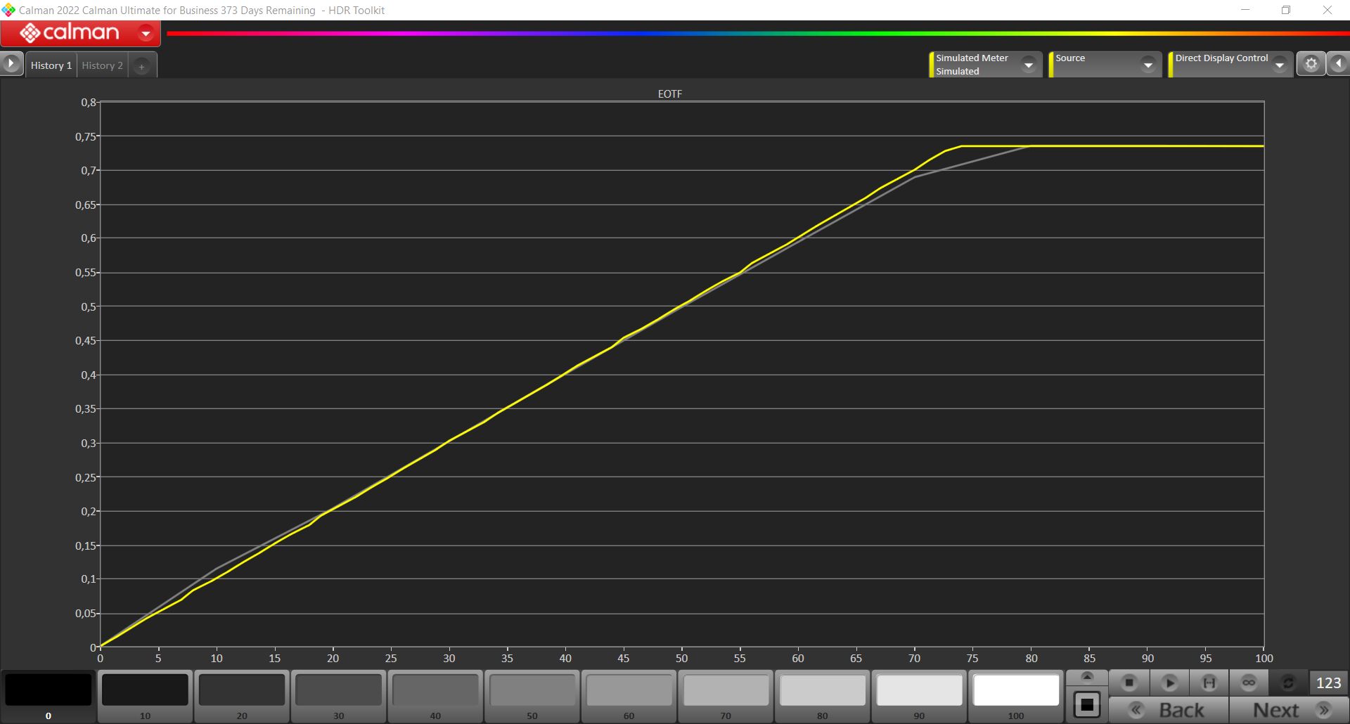1350x724 pixels.
Task: Select the 100 white level swatch
Action: [x=1016, y=696]
